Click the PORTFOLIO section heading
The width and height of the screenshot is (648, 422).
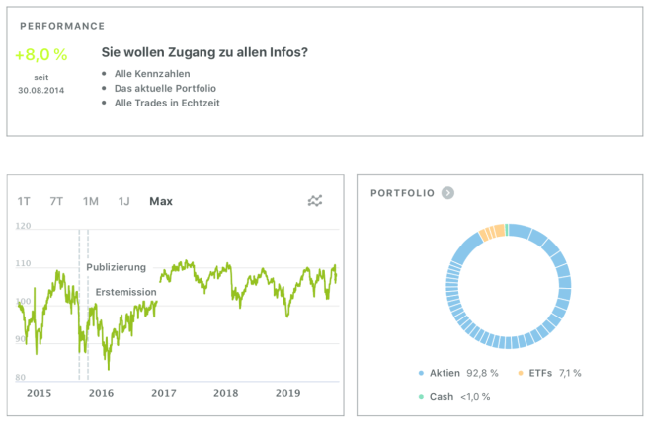pyautogui.click(x=402, y=193)
